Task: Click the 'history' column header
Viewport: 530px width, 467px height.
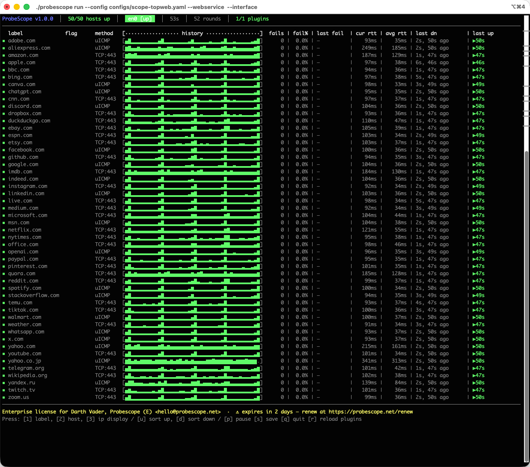Action: click(192, 33)
